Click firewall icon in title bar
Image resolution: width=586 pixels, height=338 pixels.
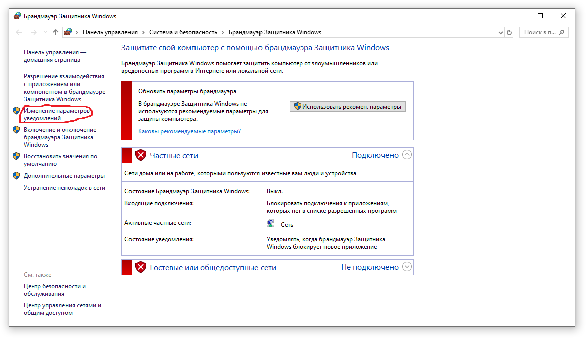(17, 16)
